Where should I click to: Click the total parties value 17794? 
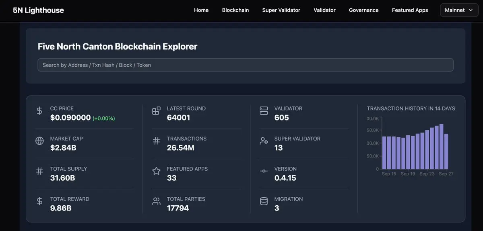tap(178, 208)
